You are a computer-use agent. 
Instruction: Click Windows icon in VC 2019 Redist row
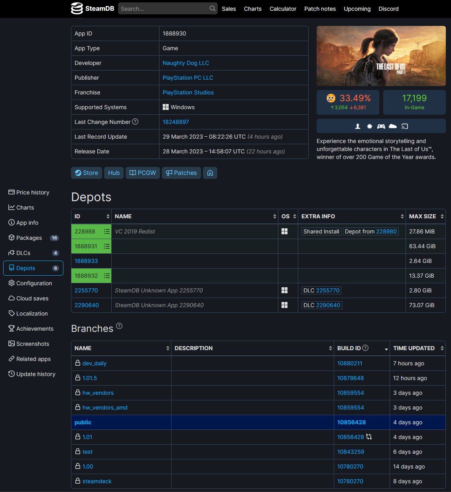click(x=285, y=231)
